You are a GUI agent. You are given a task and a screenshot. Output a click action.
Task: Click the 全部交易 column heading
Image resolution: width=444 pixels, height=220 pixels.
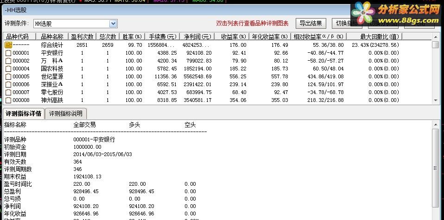pyautogui.click(x=84, y=125)
